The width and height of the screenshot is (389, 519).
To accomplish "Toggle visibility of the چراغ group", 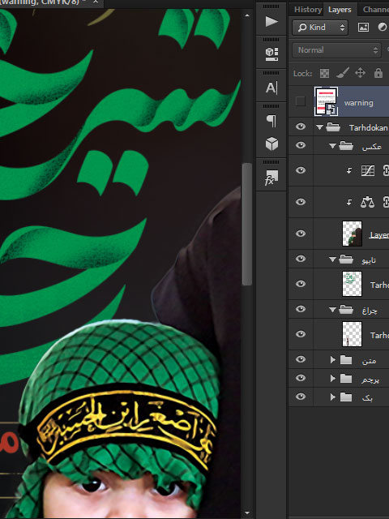I will click(x=301, y=309).
